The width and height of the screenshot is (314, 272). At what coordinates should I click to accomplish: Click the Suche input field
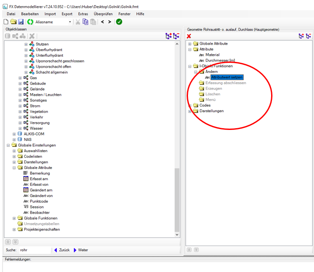point(35,250)
